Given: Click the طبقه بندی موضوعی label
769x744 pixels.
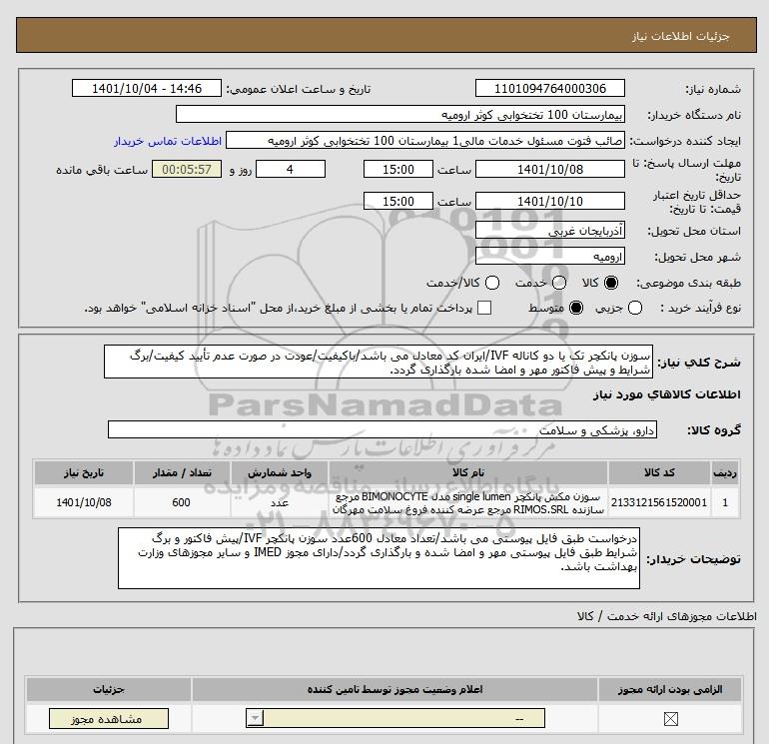Looking at the screenshot, I should pos(688,283).
